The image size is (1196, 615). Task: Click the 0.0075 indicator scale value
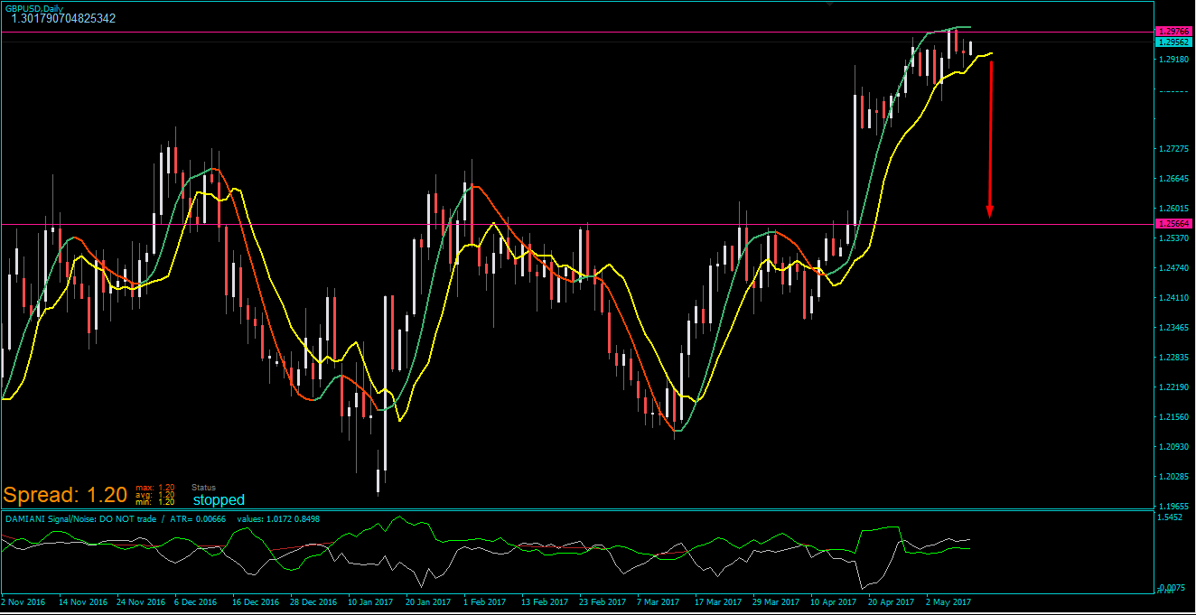tap(1170, 588)
